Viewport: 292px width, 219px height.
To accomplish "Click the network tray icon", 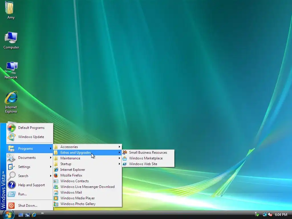I will pos(265,214).
